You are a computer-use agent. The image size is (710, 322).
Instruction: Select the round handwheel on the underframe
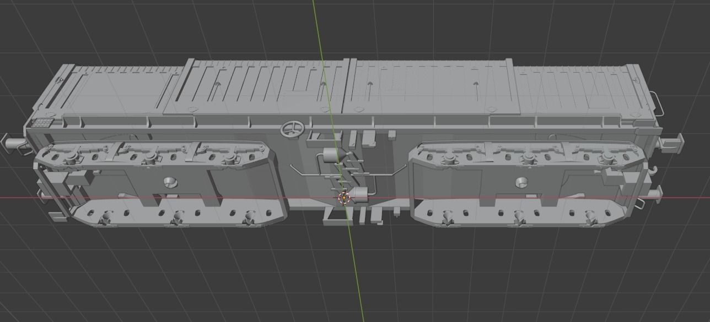293,129
